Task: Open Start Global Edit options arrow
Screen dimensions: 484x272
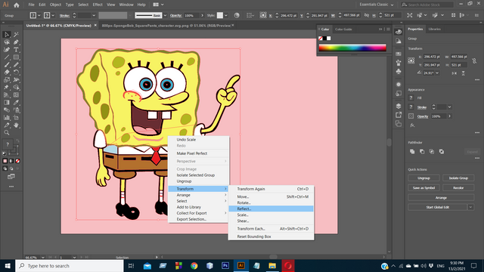Action: (x=470, y=207)
